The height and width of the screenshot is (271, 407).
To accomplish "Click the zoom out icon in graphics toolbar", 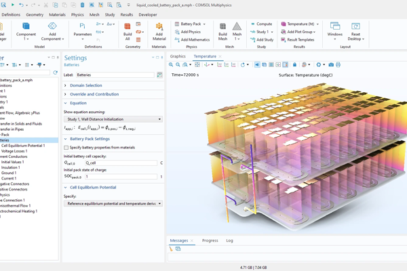I will (x=178, y=64).
